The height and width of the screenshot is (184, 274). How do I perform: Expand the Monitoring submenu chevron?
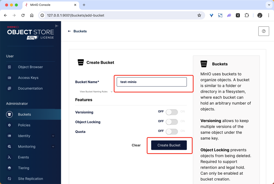click(x=53, y=147)
